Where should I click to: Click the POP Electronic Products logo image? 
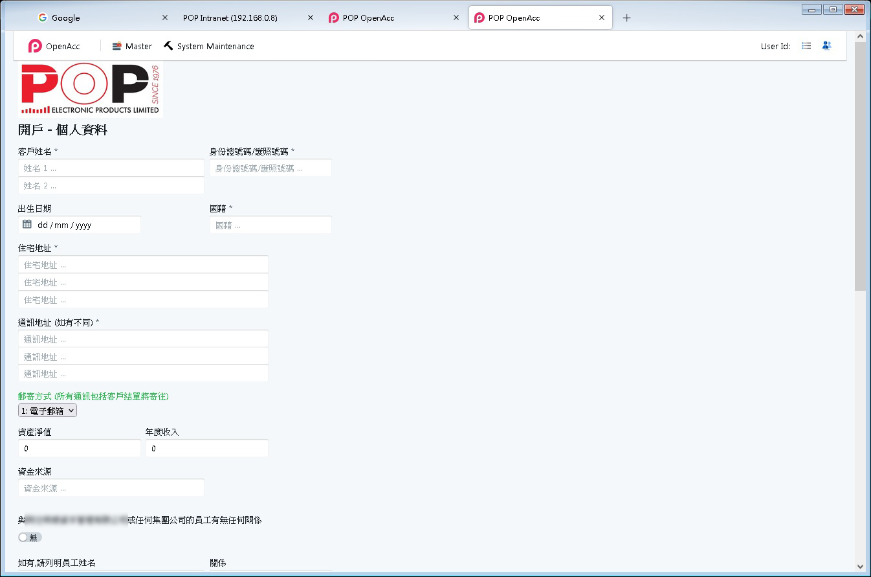tap(90, 89)
